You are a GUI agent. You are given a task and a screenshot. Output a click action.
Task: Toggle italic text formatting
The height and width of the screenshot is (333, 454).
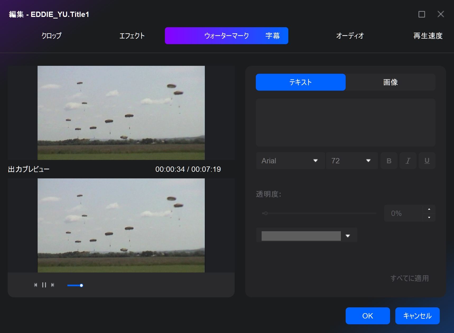click(408, 161)
